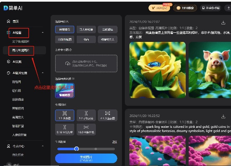Select the type option right of 电商
Viewport: 231px width, 166px height.
107,39
